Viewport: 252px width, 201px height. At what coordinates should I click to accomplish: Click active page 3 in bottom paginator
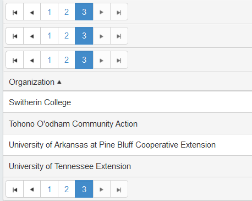pos(84,189)
